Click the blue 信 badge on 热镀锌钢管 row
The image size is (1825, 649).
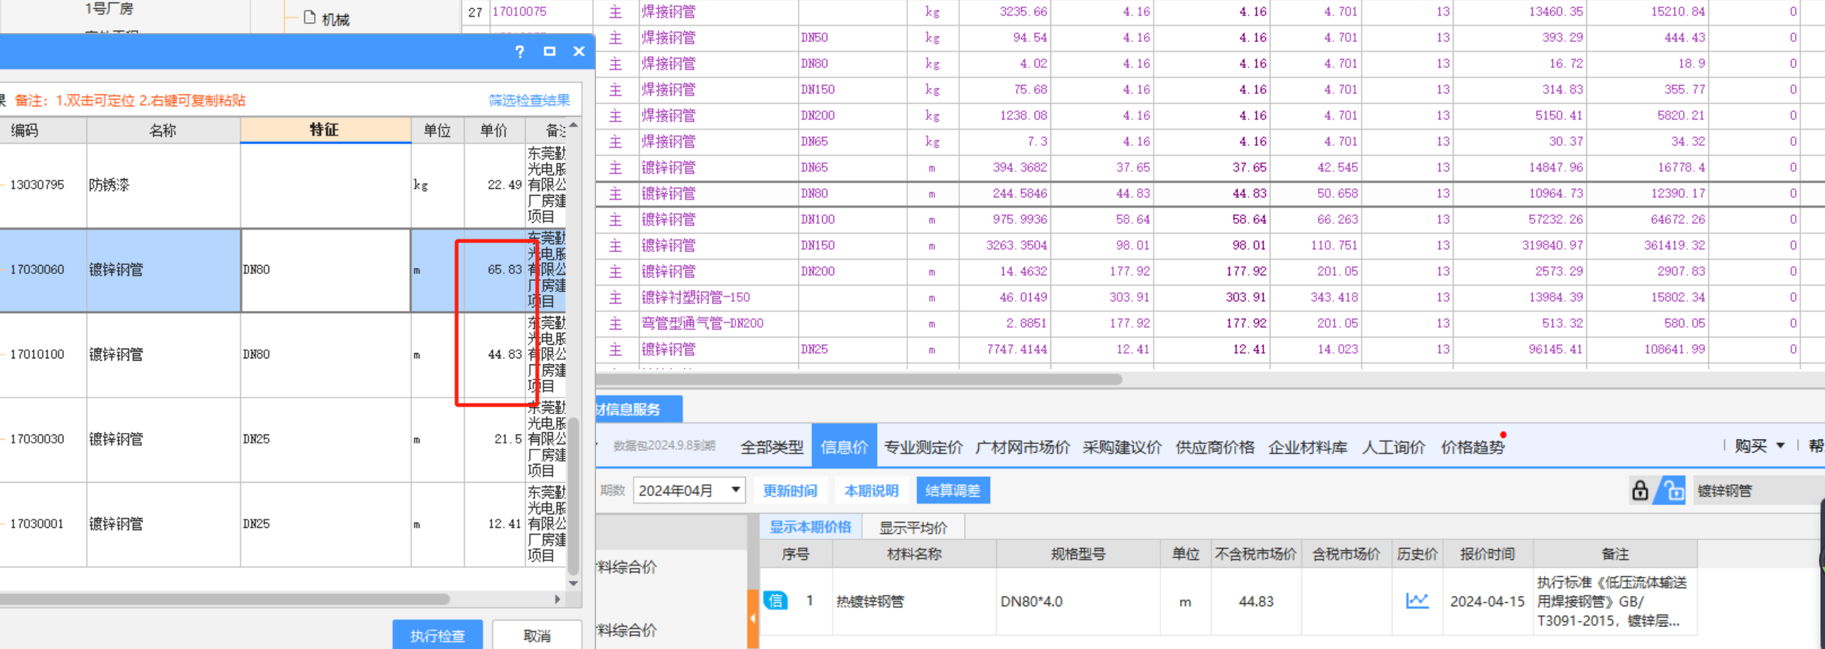pos(775,600)
